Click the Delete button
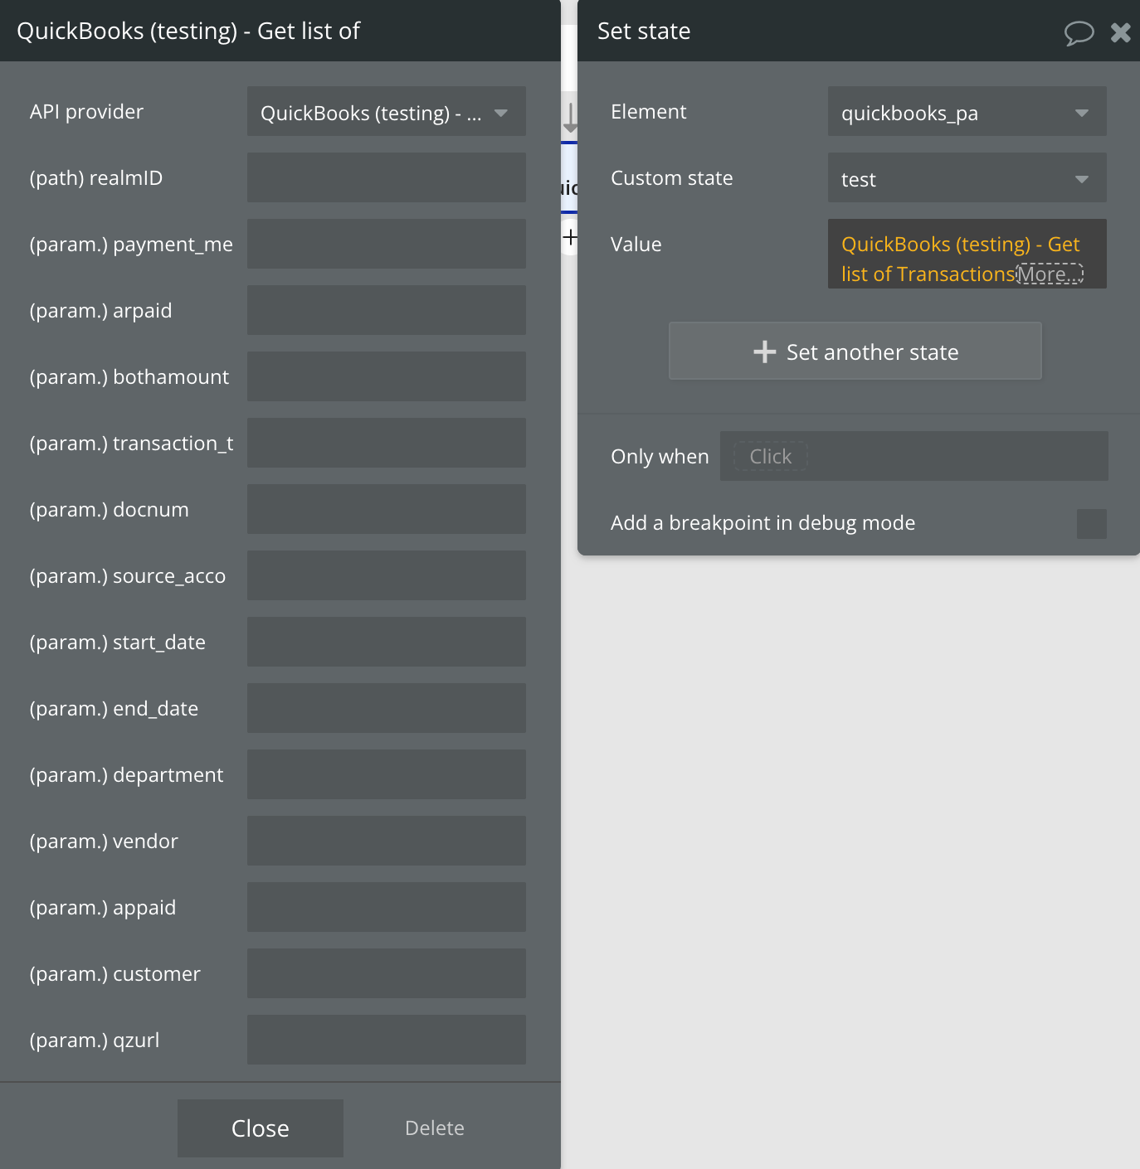1140x1169 pixels. [435, 1128]
